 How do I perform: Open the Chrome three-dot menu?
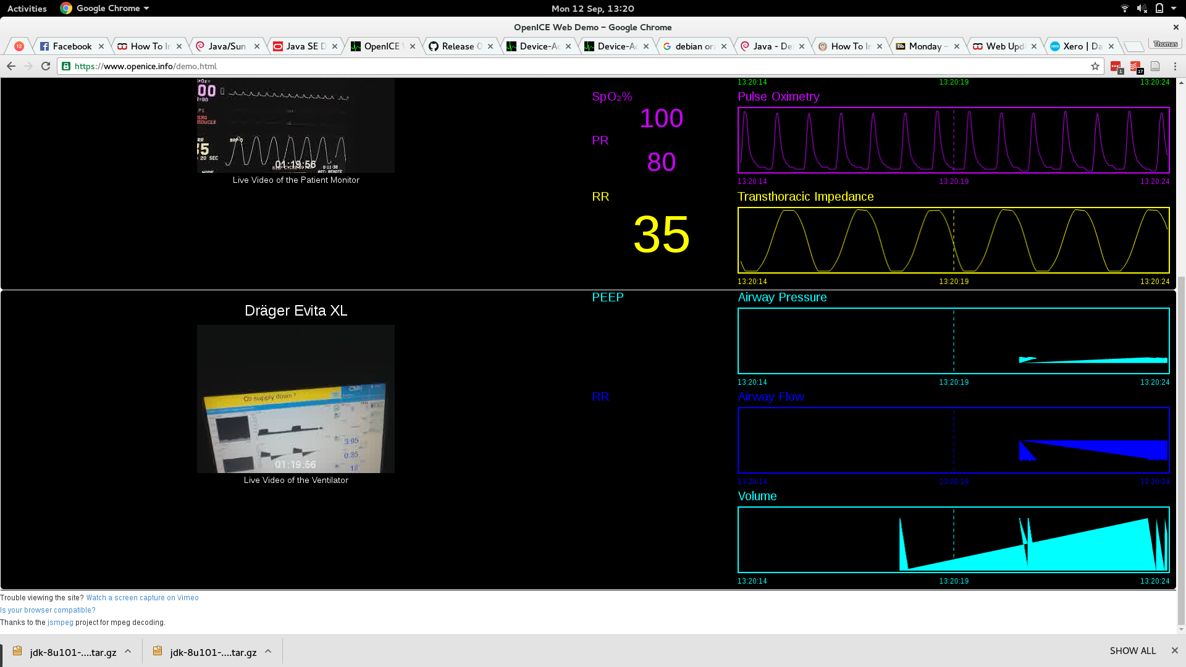click(x=1175, y=66)
